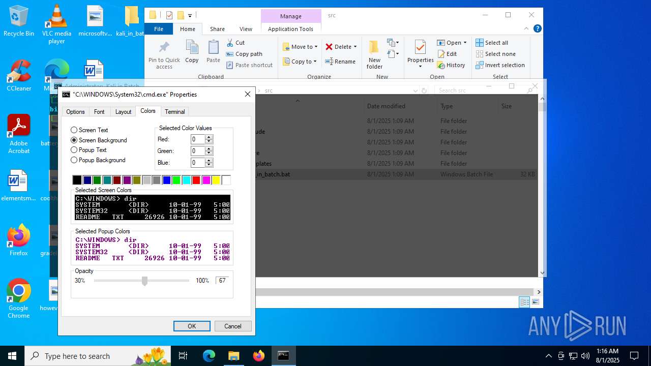Image resolution: width=651 pixels, height=366 pixels.
Task: Open the Share ribbon tab
Action: click(x=217, y=29)
